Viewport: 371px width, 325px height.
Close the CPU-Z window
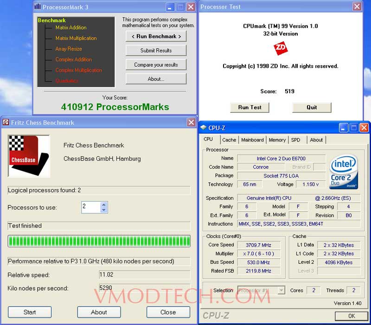click(364, 128)
